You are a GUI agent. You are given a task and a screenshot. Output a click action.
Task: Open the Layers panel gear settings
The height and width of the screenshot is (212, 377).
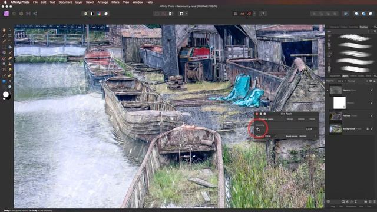click(371, 81)
